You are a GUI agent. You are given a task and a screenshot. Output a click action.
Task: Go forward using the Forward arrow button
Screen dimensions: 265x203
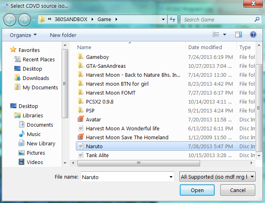coord(24,20)
